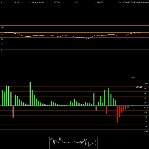The height and width of the screenshot is (149, 149).
Task: Click the MR value label 102.74
Action: click(x=139, y=87)
